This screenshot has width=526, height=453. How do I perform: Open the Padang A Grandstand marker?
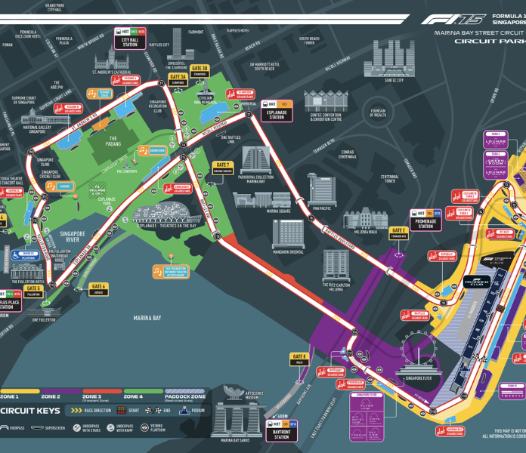[125, 81]
